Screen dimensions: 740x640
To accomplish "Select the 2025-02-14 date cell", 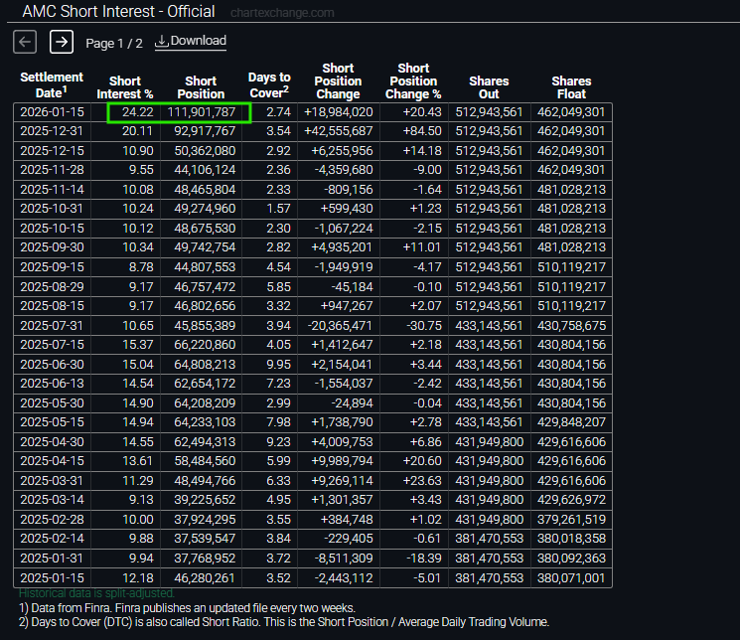I will click(x=52, y=538).
